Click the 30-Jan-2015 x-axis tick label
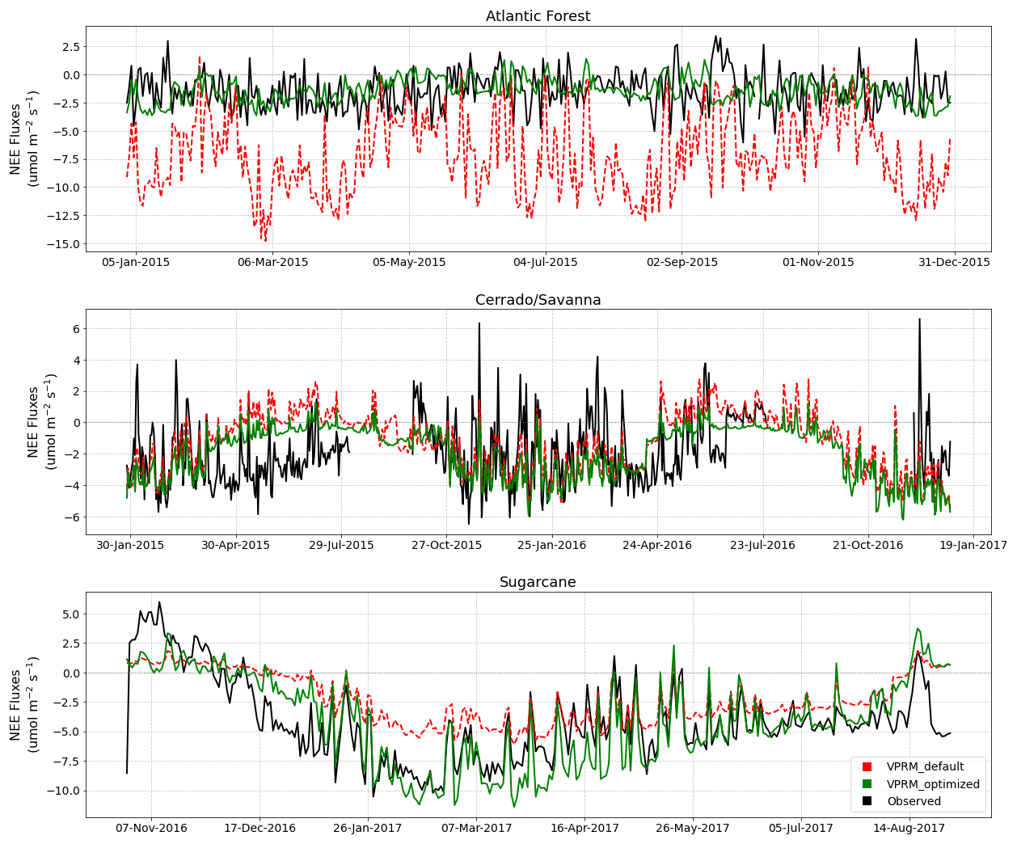This screenshot has height=844, width=1017. point(130,545)
